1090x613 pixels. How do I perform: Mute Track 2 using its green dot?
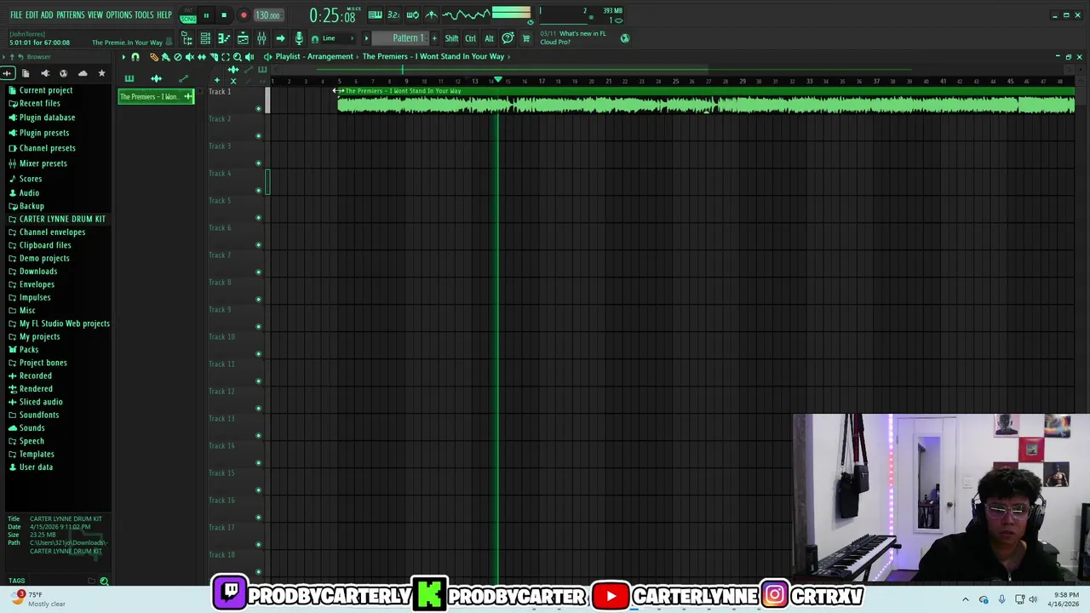[259, 135]
